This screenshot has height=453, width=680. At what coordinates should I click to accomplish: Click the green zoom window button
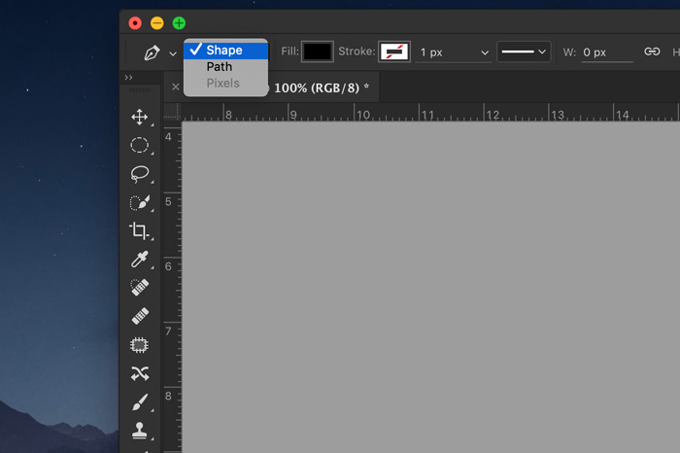point(179,23)
